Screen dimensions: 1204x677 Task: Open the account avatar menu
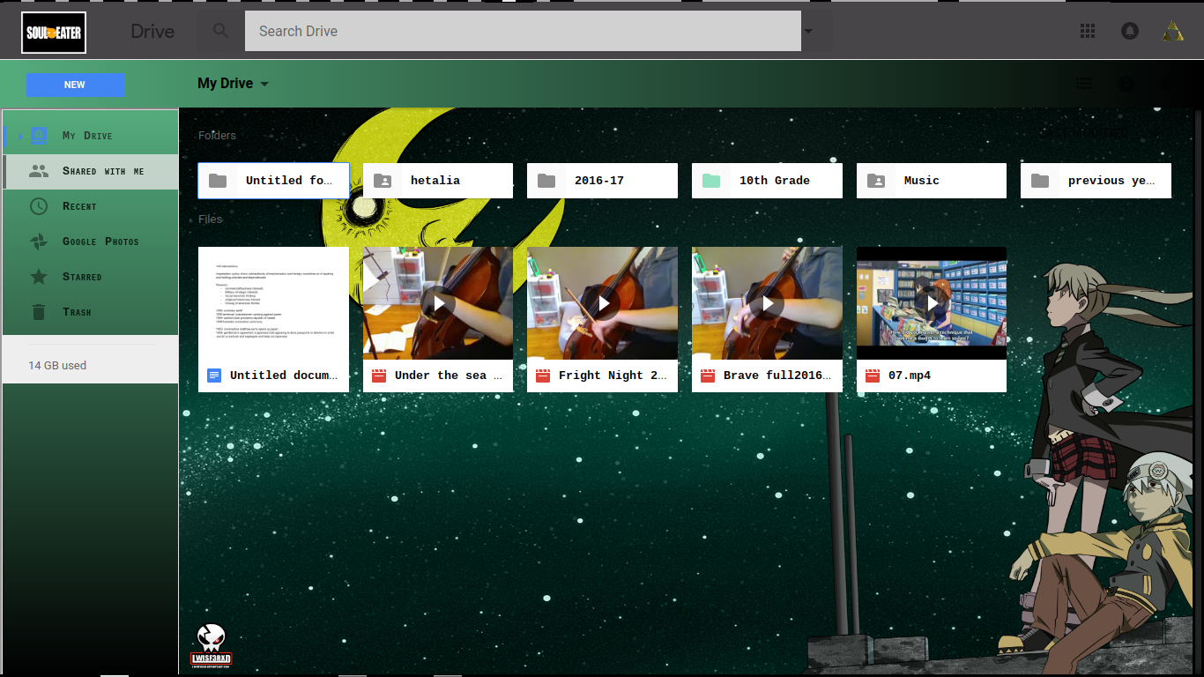coord(1173,32)
